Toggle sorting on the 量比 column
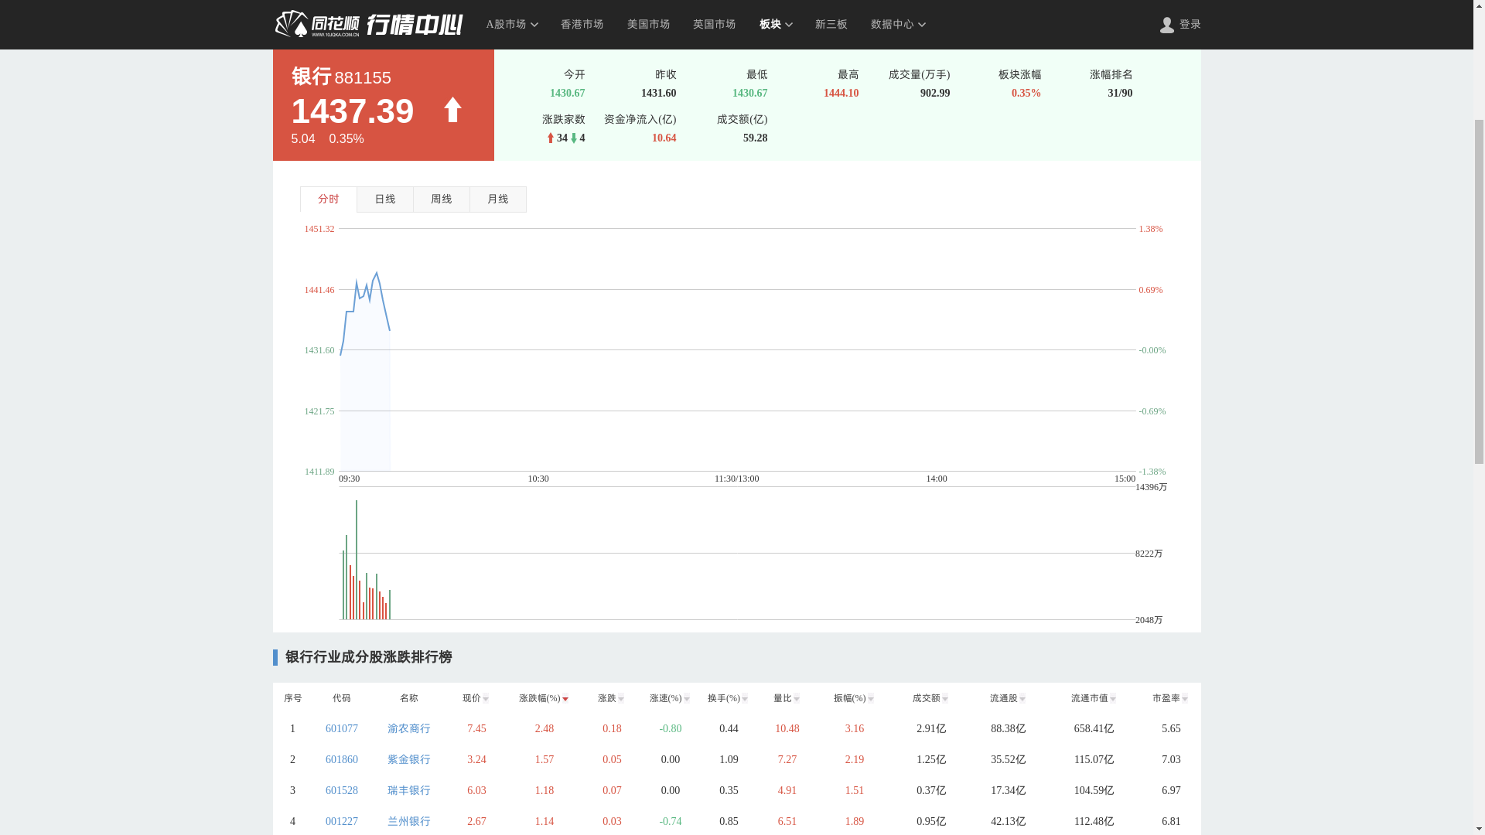Viewport: 1485px width, 835px height. point(797,697)
